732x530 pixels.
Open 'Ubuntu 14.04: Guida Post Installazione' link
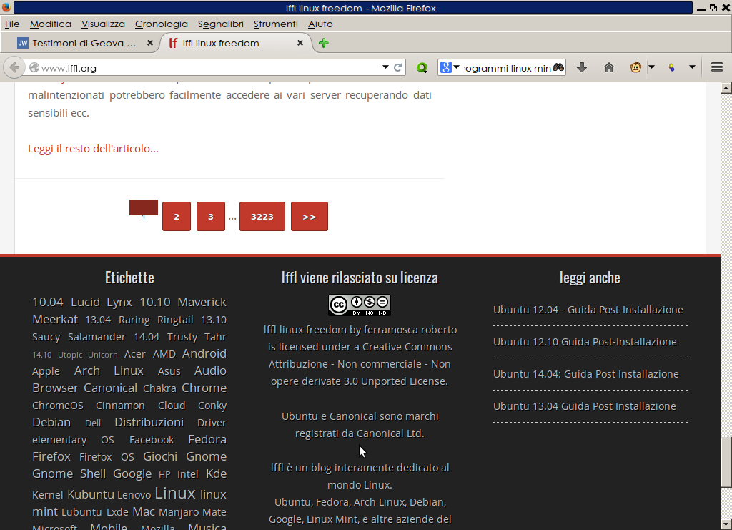coord(586,374)
